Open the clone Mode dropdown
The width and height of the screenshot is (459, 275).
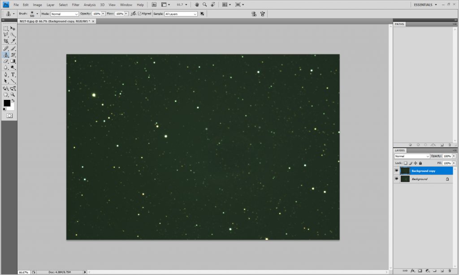click(x=65, y=14)
